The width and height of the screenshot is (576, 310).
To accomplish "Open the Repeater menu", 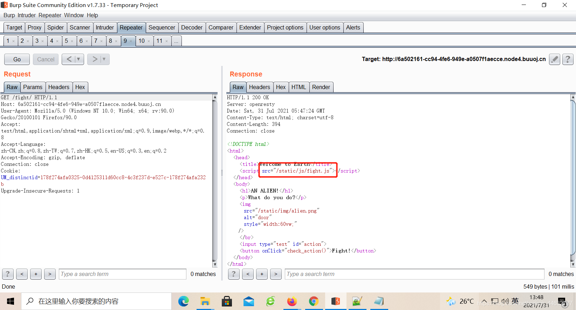I will [x=50, y=15].
